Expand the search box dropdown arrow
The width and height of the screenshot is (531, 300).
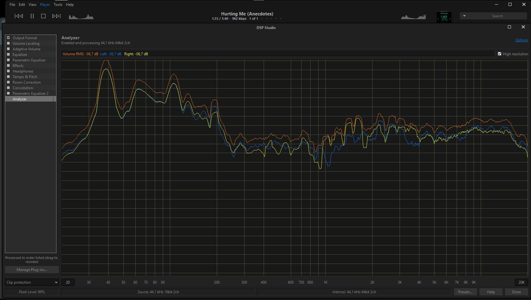[464, 16]
